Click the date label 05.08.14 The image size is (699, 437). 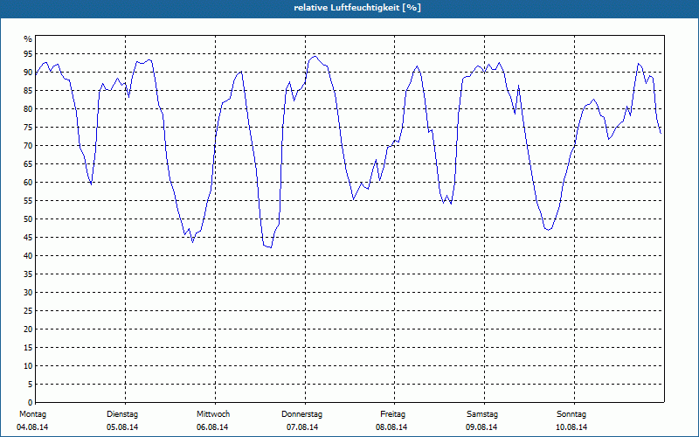pyautogui.click(x=122, y=427)
